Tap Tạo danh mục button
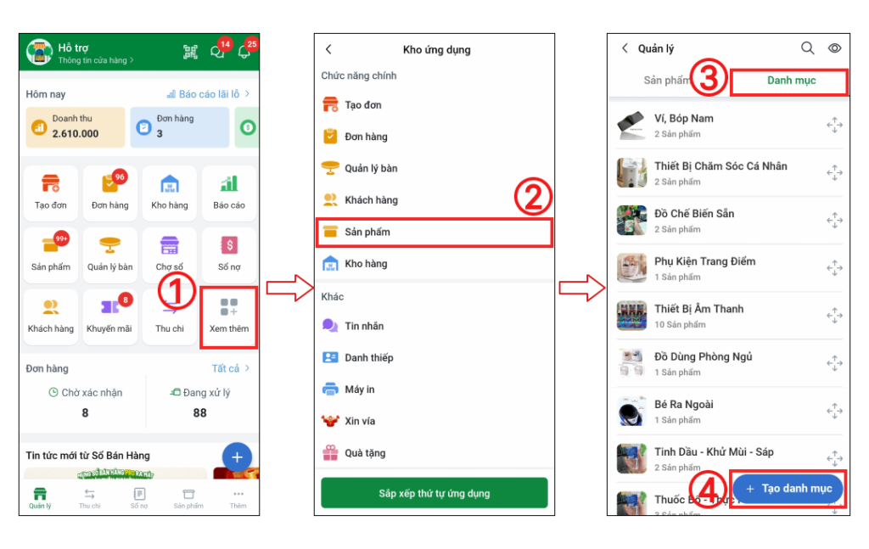Image resolution: width=869 pixels, height=549 pixels. point(788,489)
